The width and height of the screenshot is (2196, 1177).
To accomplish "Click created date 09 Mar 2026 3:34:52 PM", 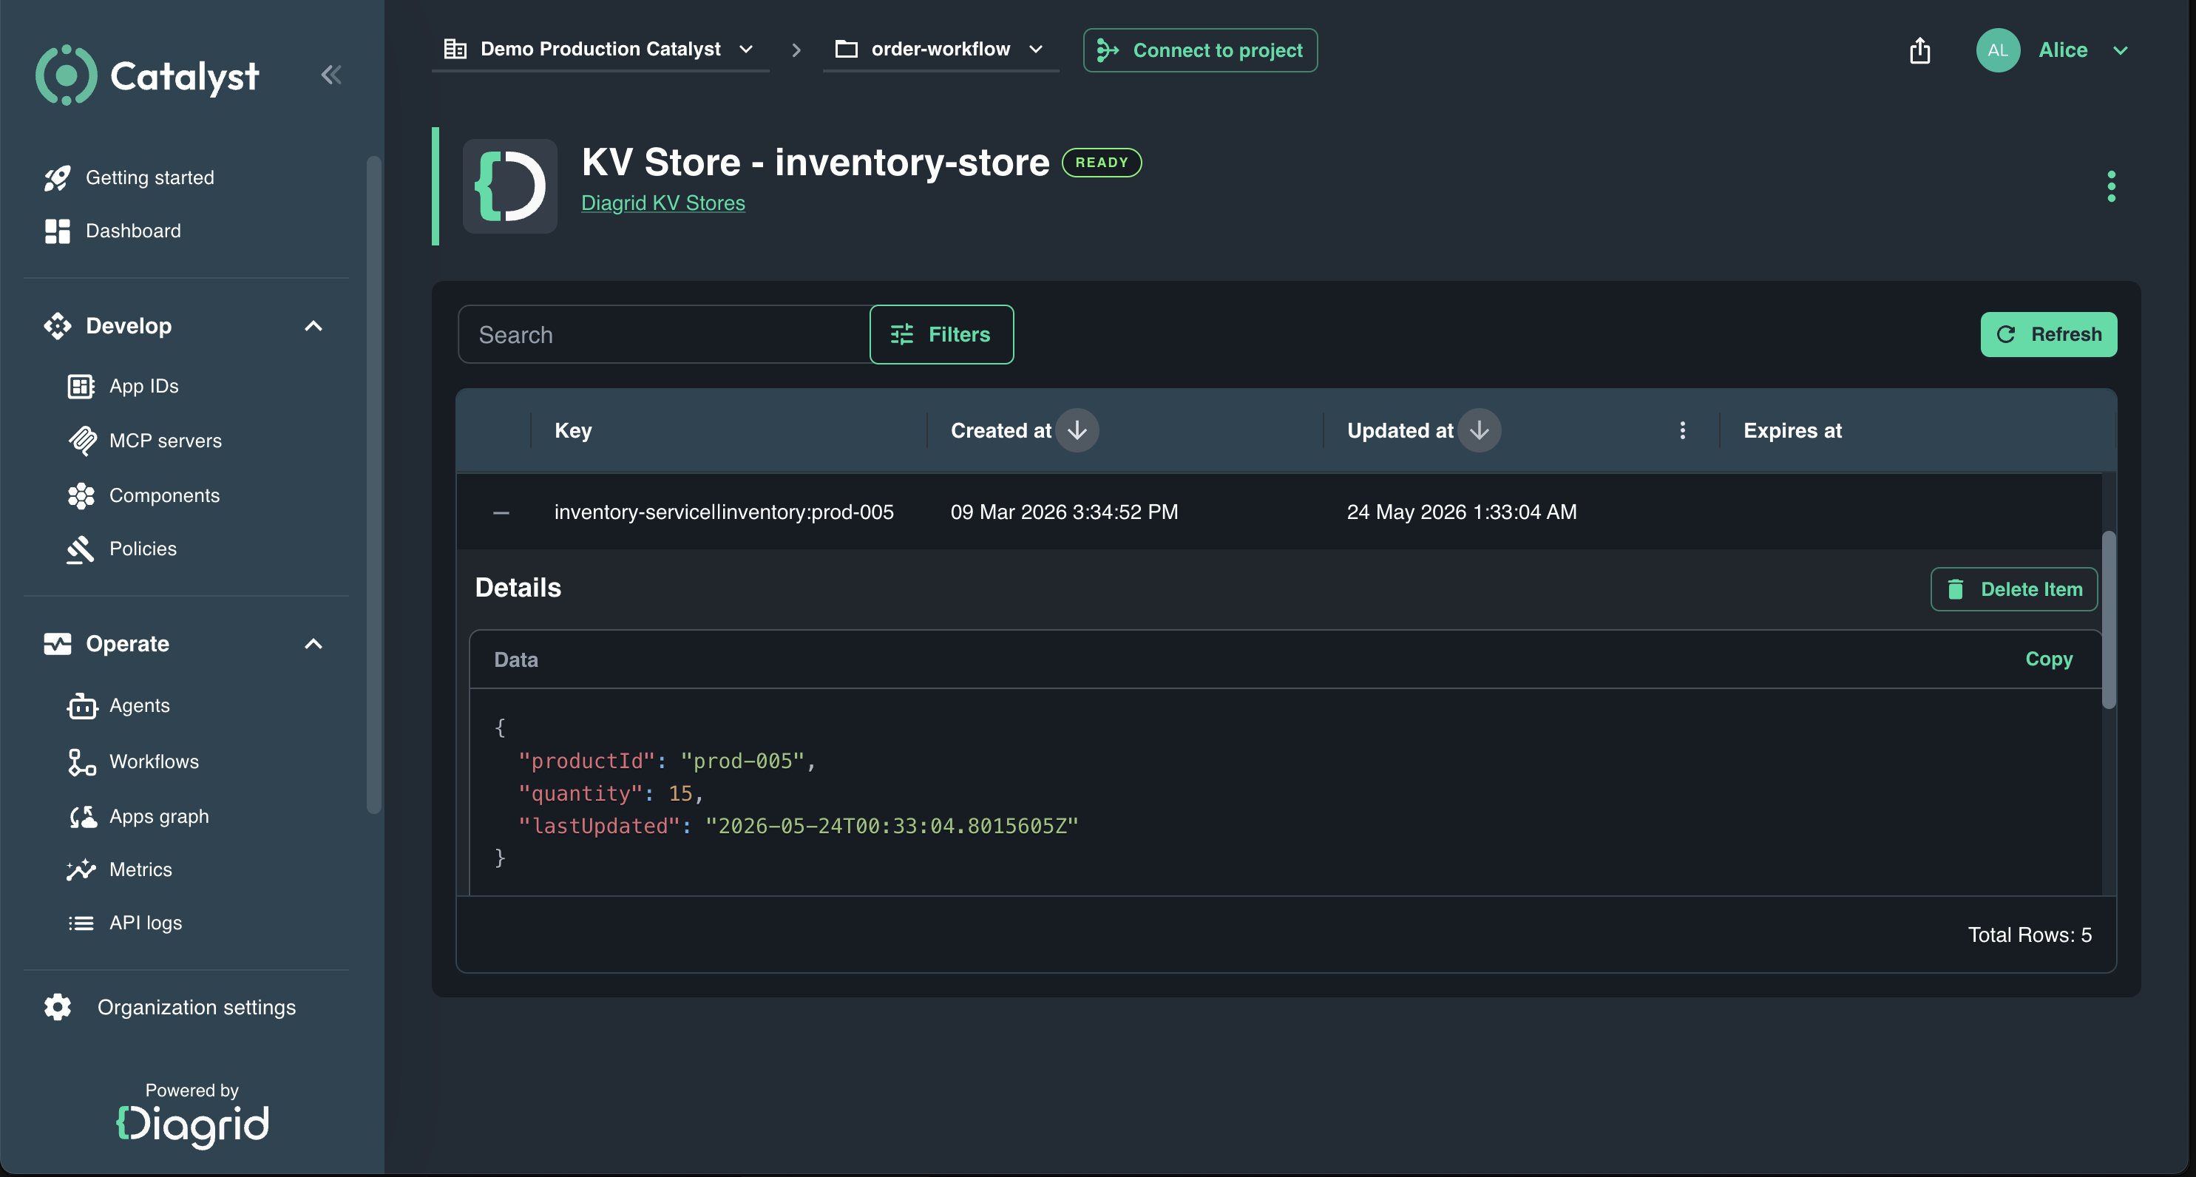I will [x=1064, y=512].
